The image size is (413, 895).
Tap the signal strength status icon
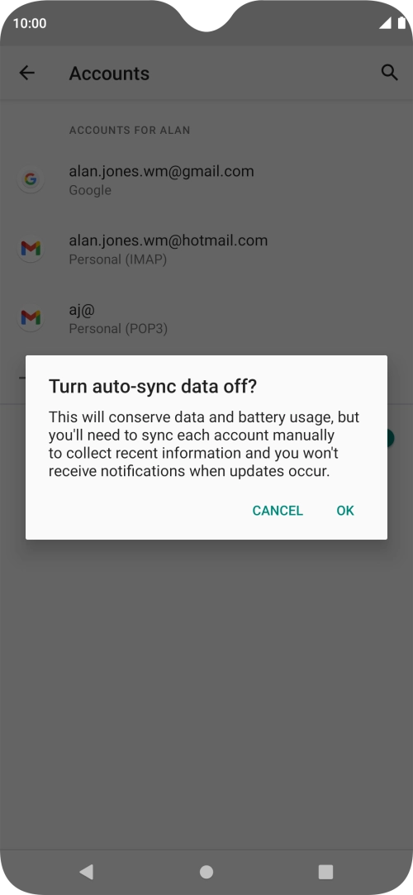pyautogui.click(x=385, y=23)
